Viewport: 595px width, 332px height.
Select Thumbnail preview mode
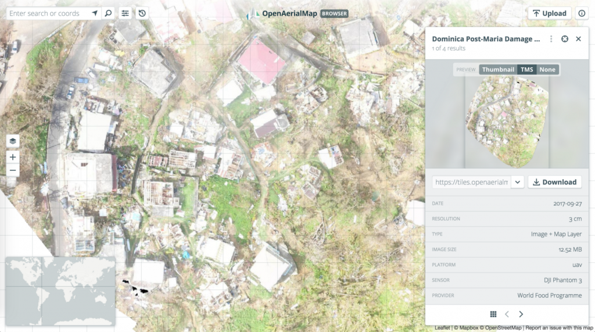pos(498,70)
